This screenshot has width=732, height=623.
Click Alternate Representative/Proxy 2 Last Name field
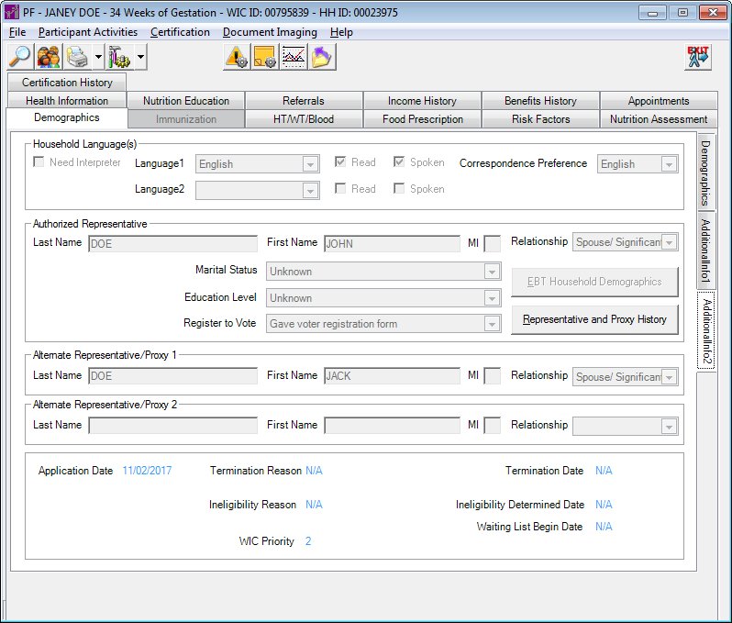(x=172, y=426)
